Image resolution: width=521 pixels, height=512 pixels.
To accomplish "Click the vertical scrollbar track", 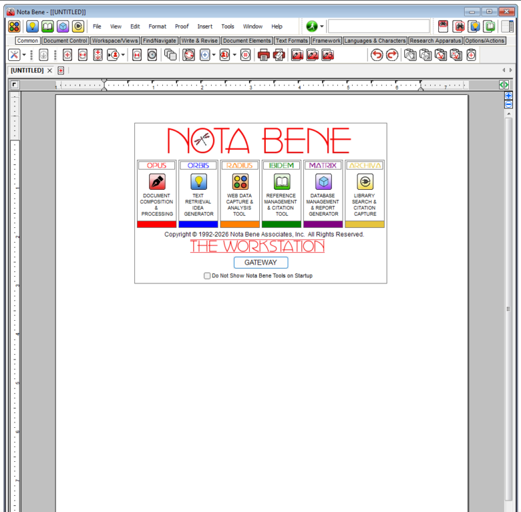I will [508, 309].
